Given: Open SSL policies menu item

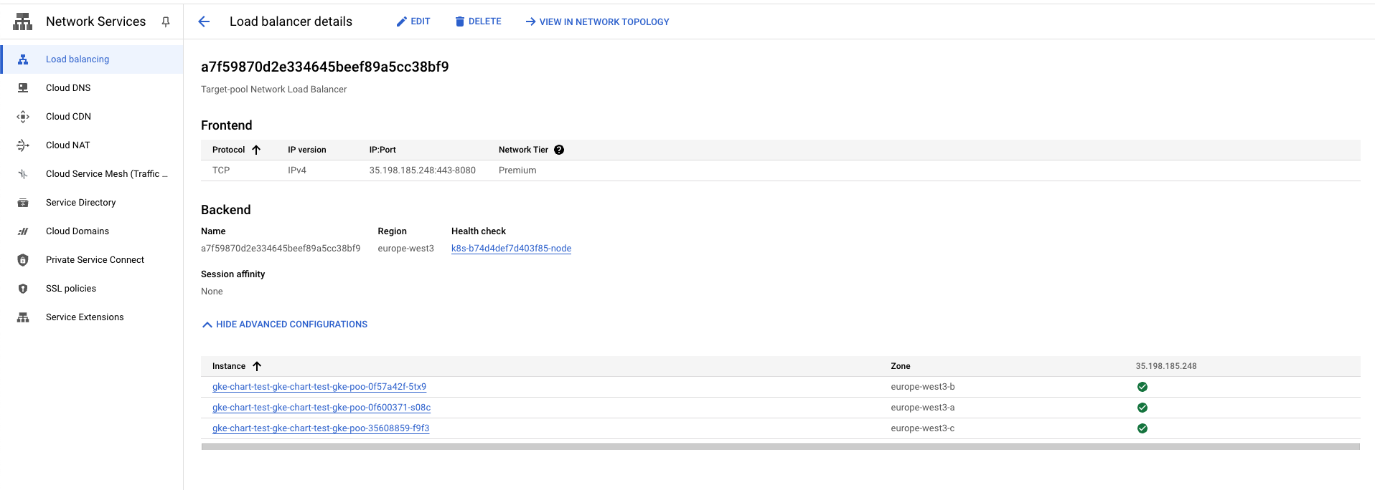Looking at the screenshot, I should pyautogui.click(x=71, y=289).
